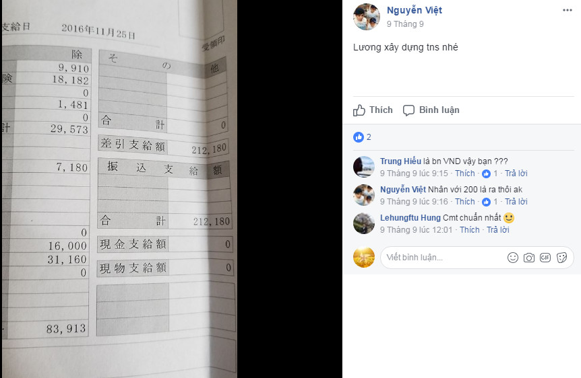Attach a photo using the camera icon
This screenshot has height=378, width=581.
point(528,258)
